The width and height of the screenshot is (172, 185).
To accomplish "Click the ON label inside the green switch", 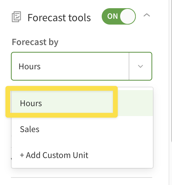I will (112, 16).
